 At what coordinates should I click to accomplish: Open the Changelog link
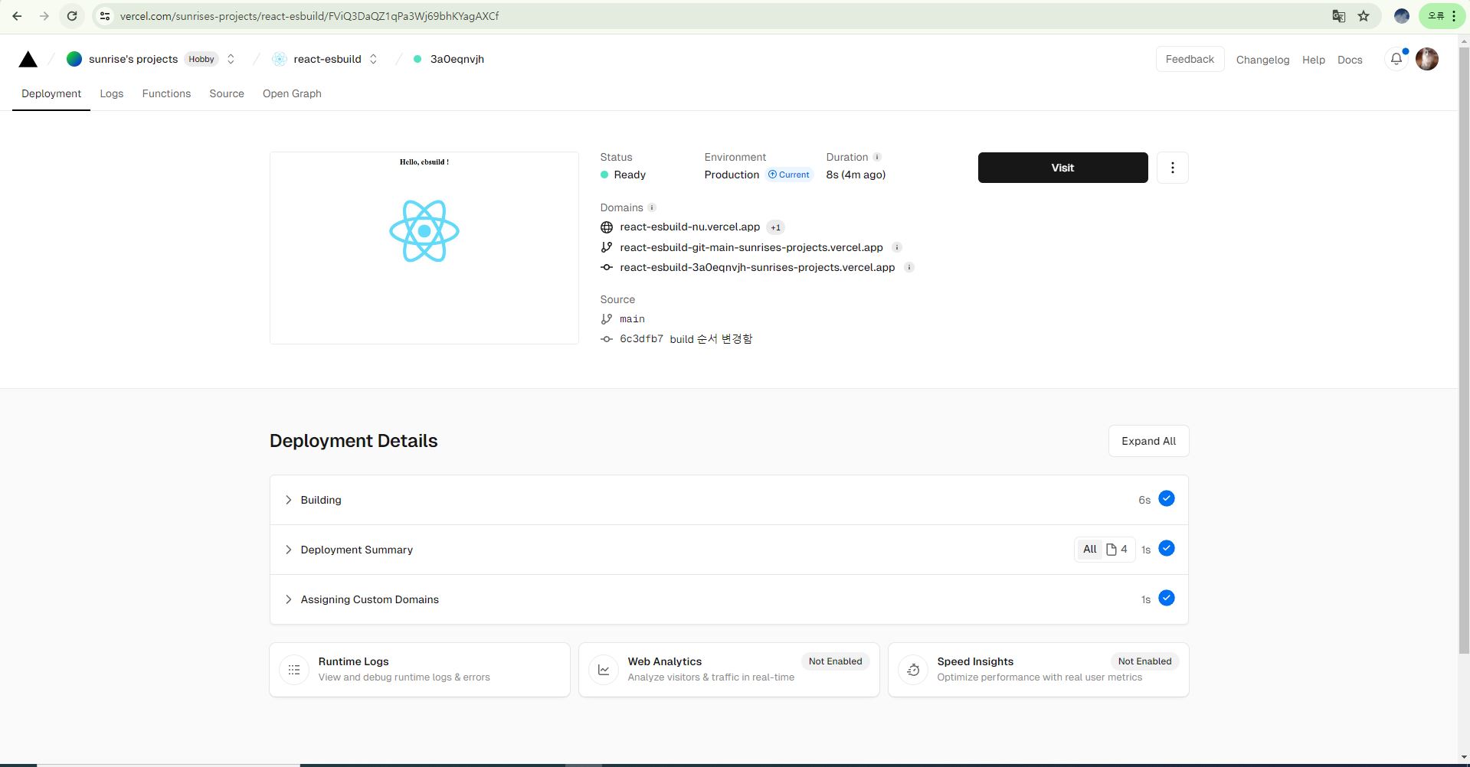click(1262, 60)
